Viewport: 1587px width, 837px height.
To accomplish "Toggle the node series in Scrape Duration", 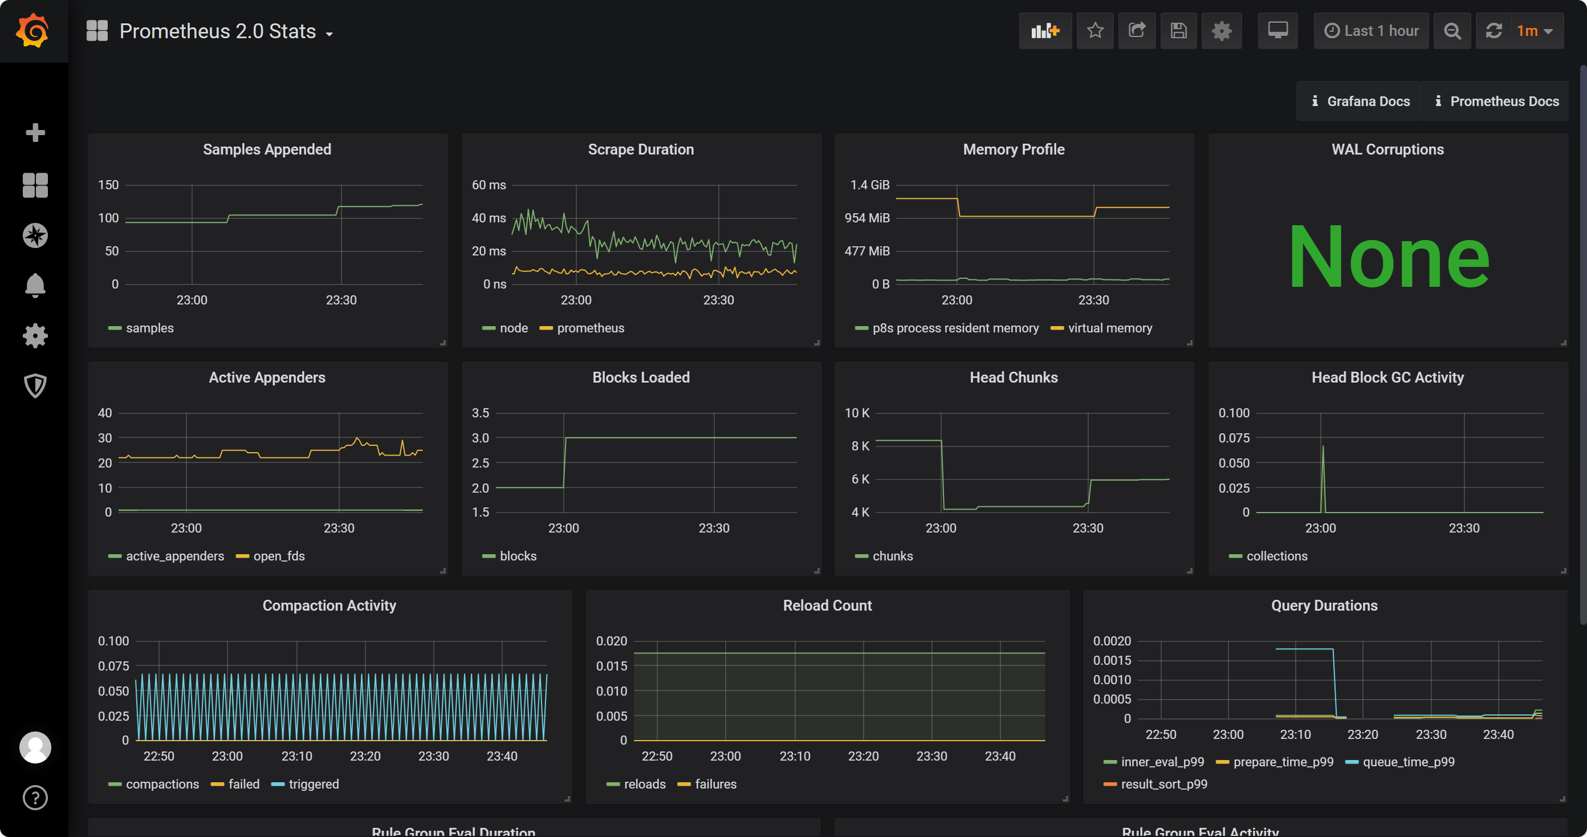I will pyautogui.click(x=514, y=328).
